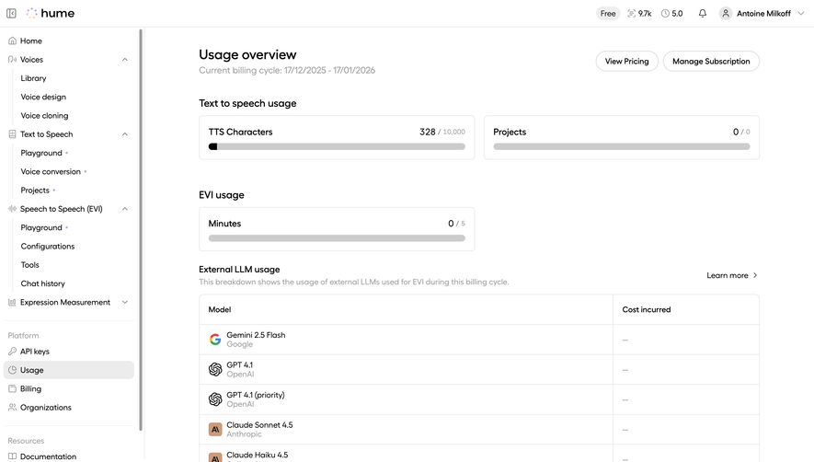Click the 9.7k characters credit icon
The height and width of the screenshot is (462, 814).
[x=631, y=14]
